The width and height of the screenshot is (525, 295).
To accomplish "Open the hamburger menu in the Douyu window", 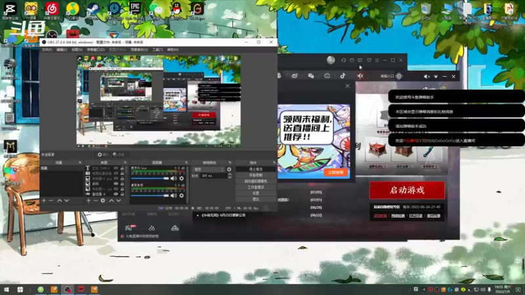I will pos(377,60).
